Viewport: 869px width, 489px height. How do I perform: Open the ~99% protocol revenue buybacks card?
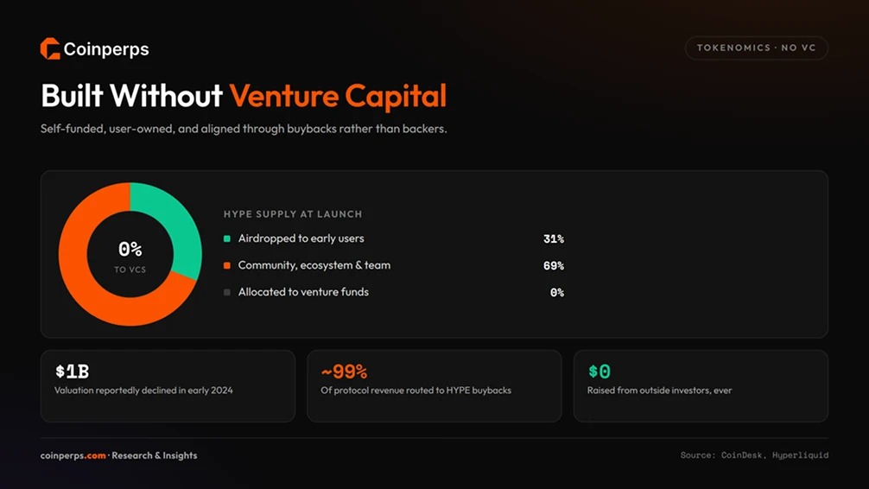pos(434,386)
